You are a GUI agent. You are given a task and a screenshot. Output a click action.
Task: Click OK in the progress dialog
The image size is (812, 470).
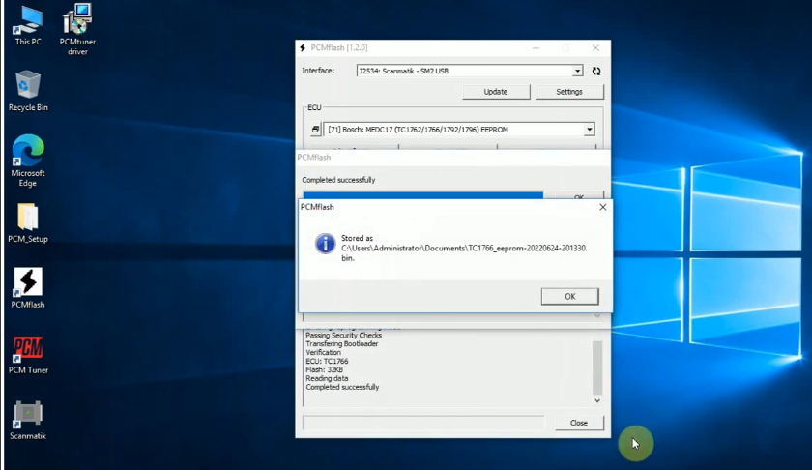point(579,196)
